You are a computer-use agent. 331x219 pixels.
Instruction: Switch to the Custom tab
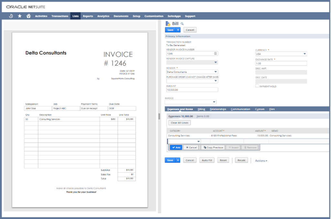click(x=260, y=109)
